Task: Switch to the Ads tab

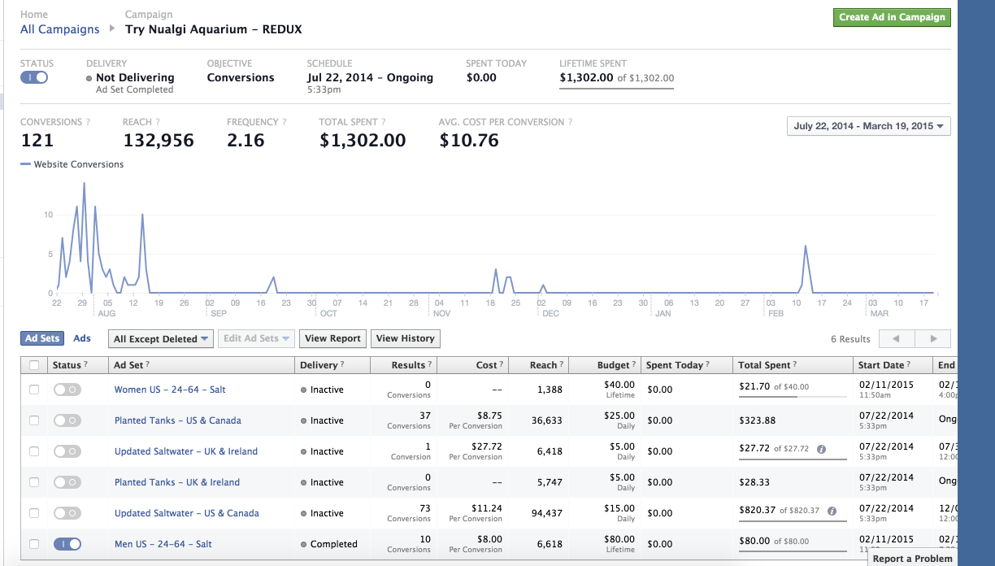Action: 82,338
